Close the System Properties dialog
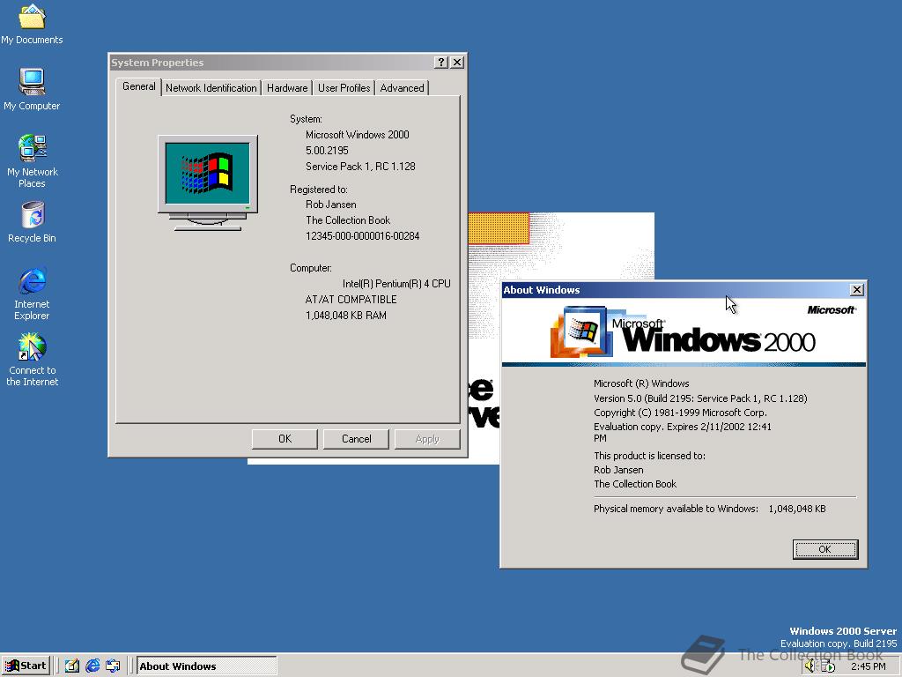The image size is (902, 677). [x=457, y=63]
